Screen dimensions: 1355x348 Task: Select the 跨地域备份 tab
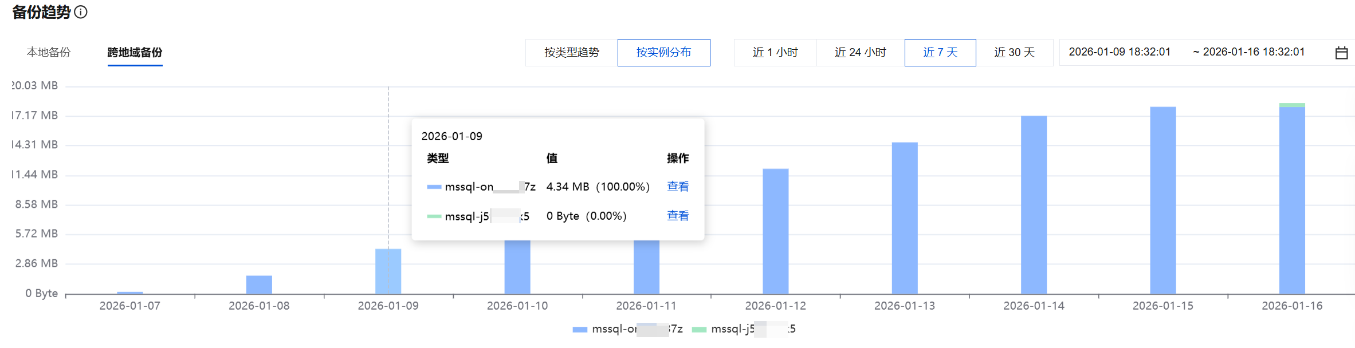(135, 52)
